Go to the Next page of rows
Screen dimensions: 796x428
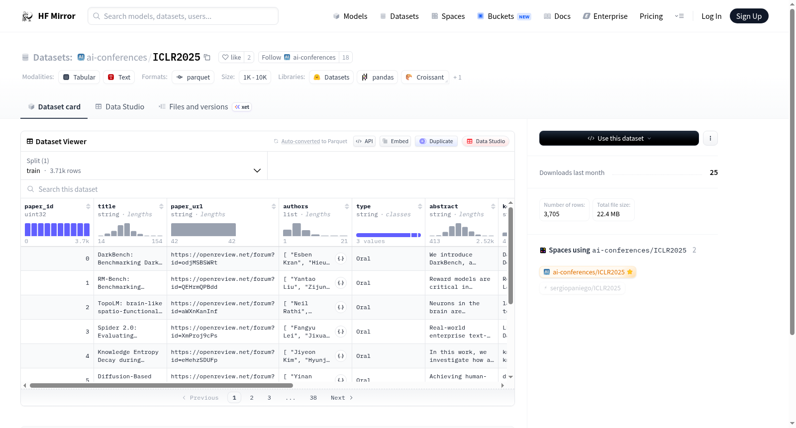[342, 398]
